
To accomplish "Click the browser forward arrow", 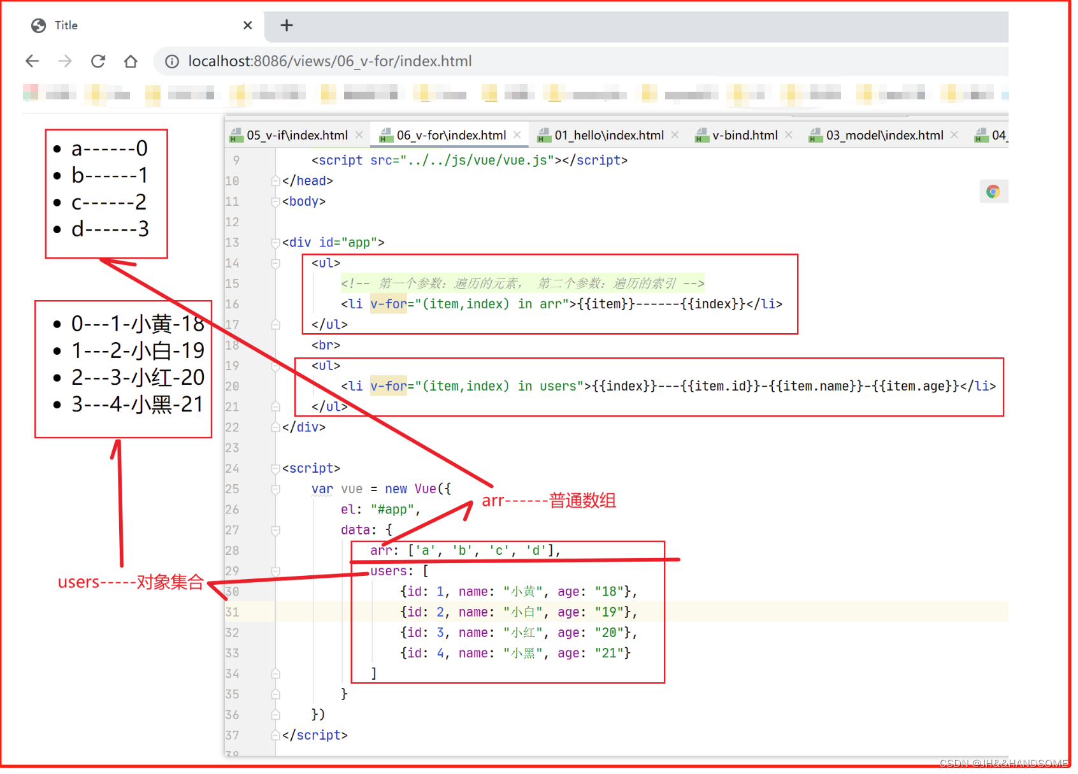I will pos(65,61).
